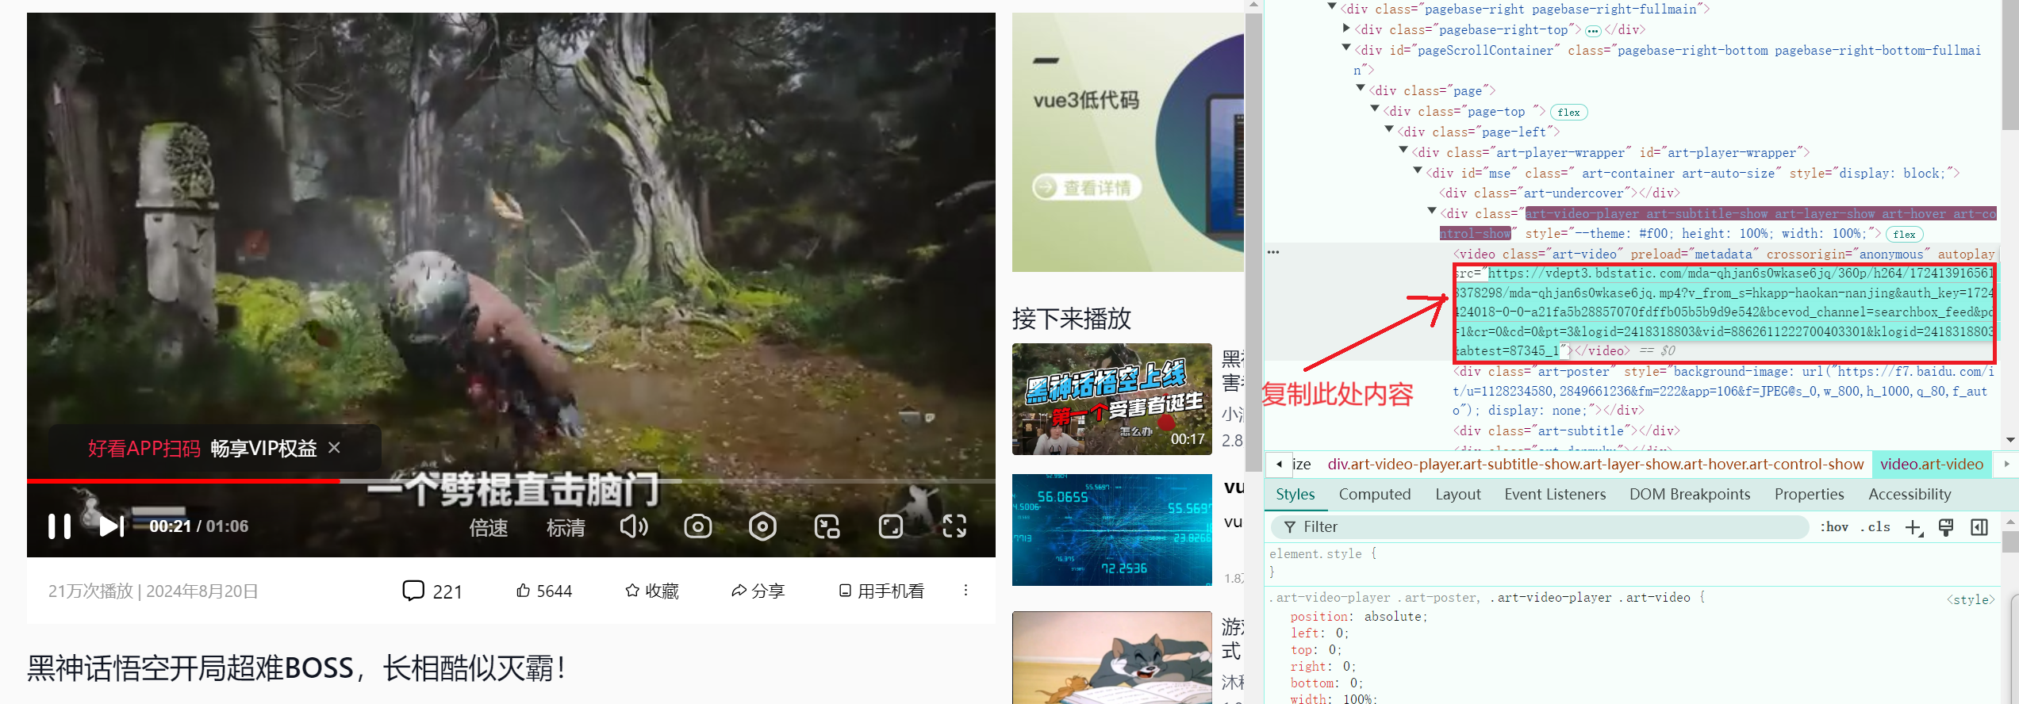Mute the video volume icon
2019x704 pixels.
pos(634,526)
